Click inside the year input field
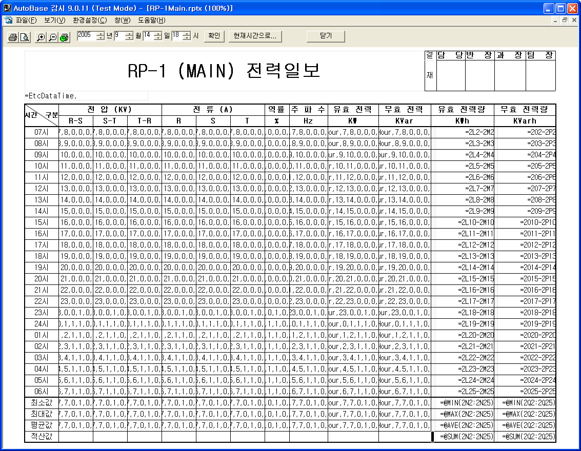 86,36
